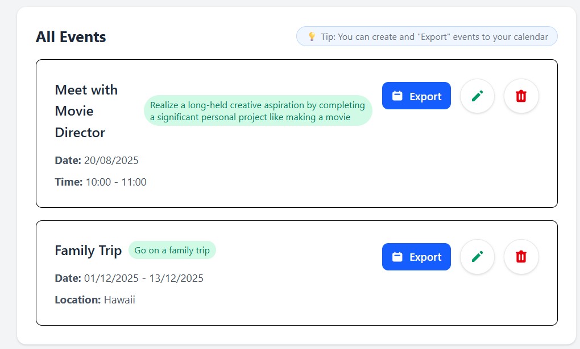The width and height of the screenshot is (580, 349).
Task: Click the time 10:00 - 11:00
Action: coord(116,182)
